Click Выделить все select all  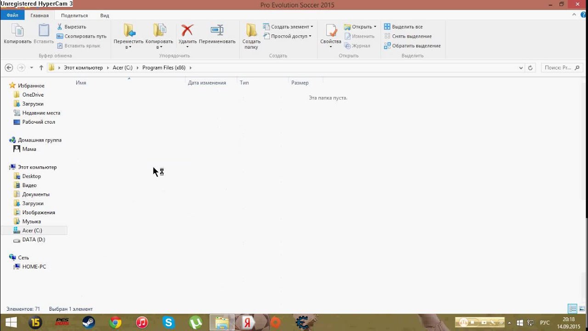403,27
